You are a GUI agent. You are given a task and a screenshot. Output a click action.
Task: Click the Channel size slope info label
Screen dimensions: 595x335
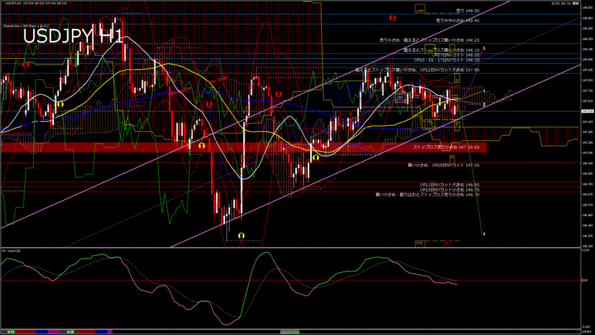click(22, 26)
